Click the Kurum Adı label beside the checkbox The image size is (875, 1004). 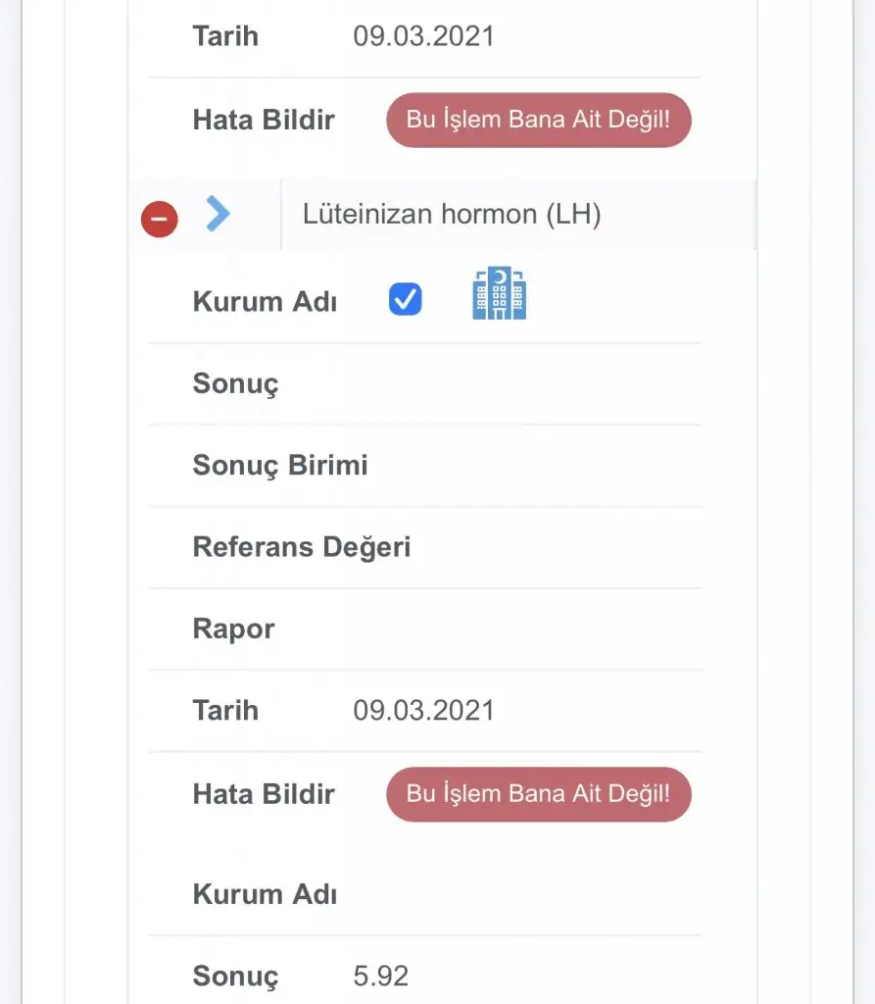pyautogui.click(x=265, y=301)
